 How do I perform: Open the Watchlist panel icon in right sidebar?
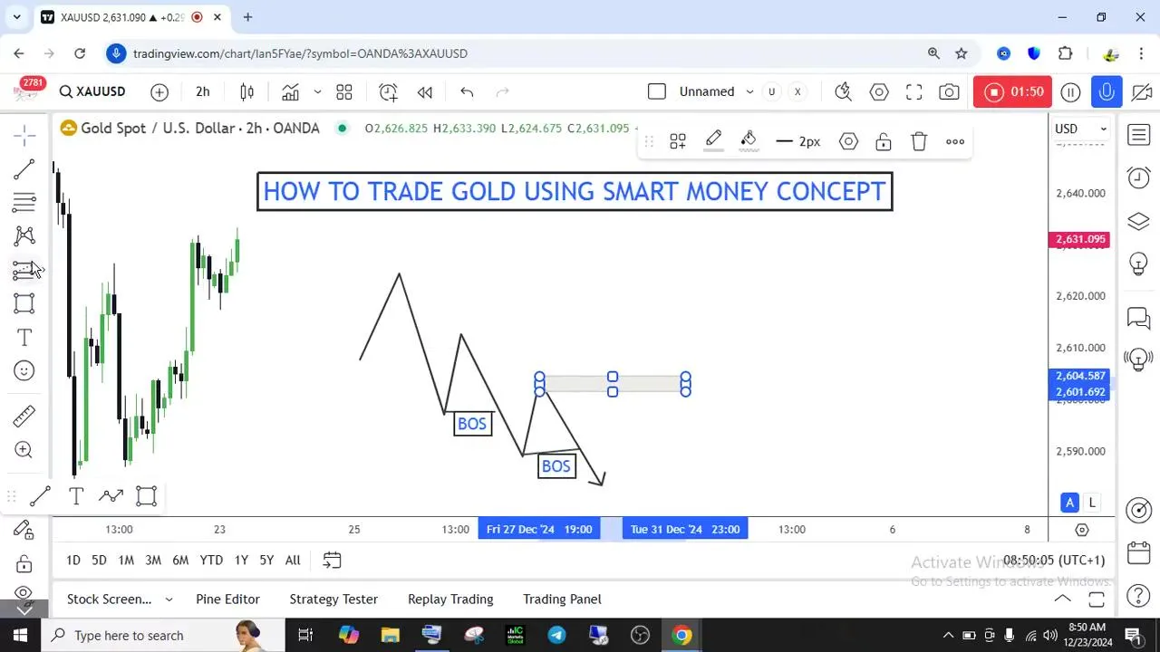click(1138, 136)
